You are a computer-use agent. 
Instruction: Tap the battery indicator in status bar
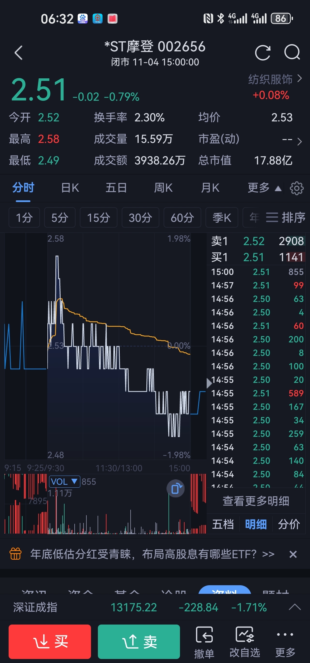pos(282,19)
